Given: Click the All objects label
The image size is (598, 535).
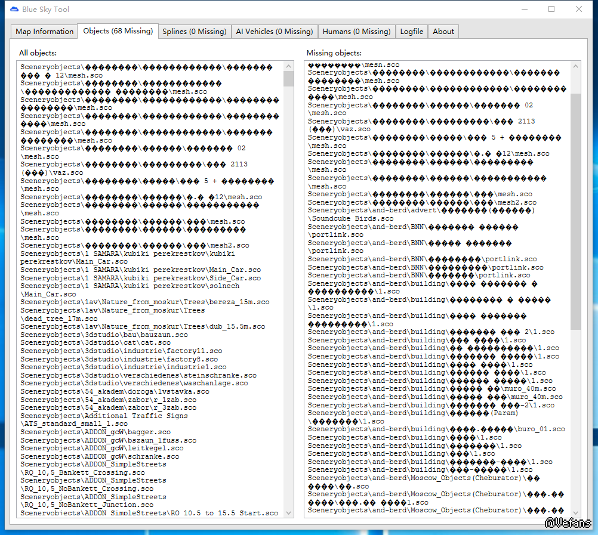Looking at the screenshot, I should [38, 53].
